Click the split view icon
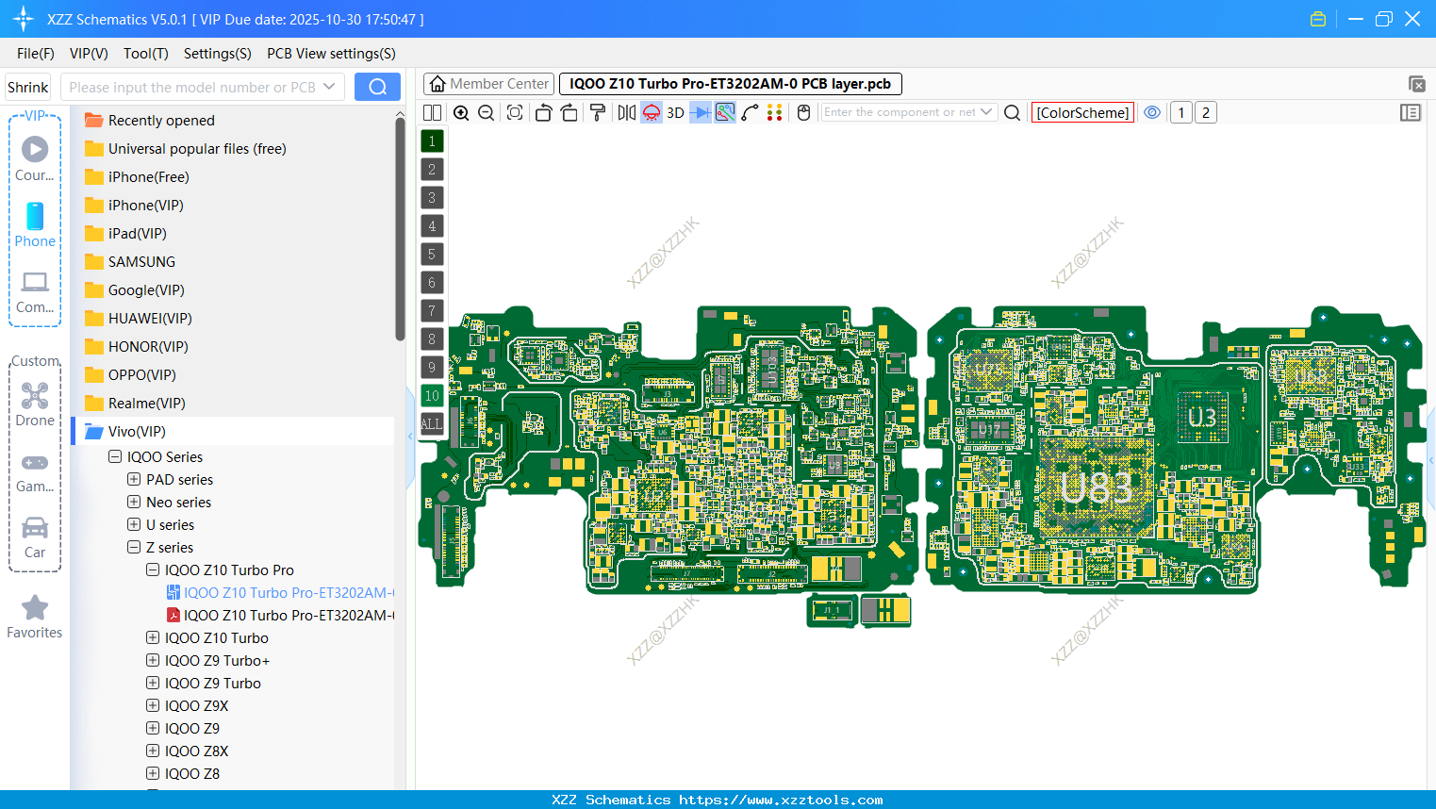This screenshot has height=809, width=1436. pyautogui.click(x=432, y=112)
